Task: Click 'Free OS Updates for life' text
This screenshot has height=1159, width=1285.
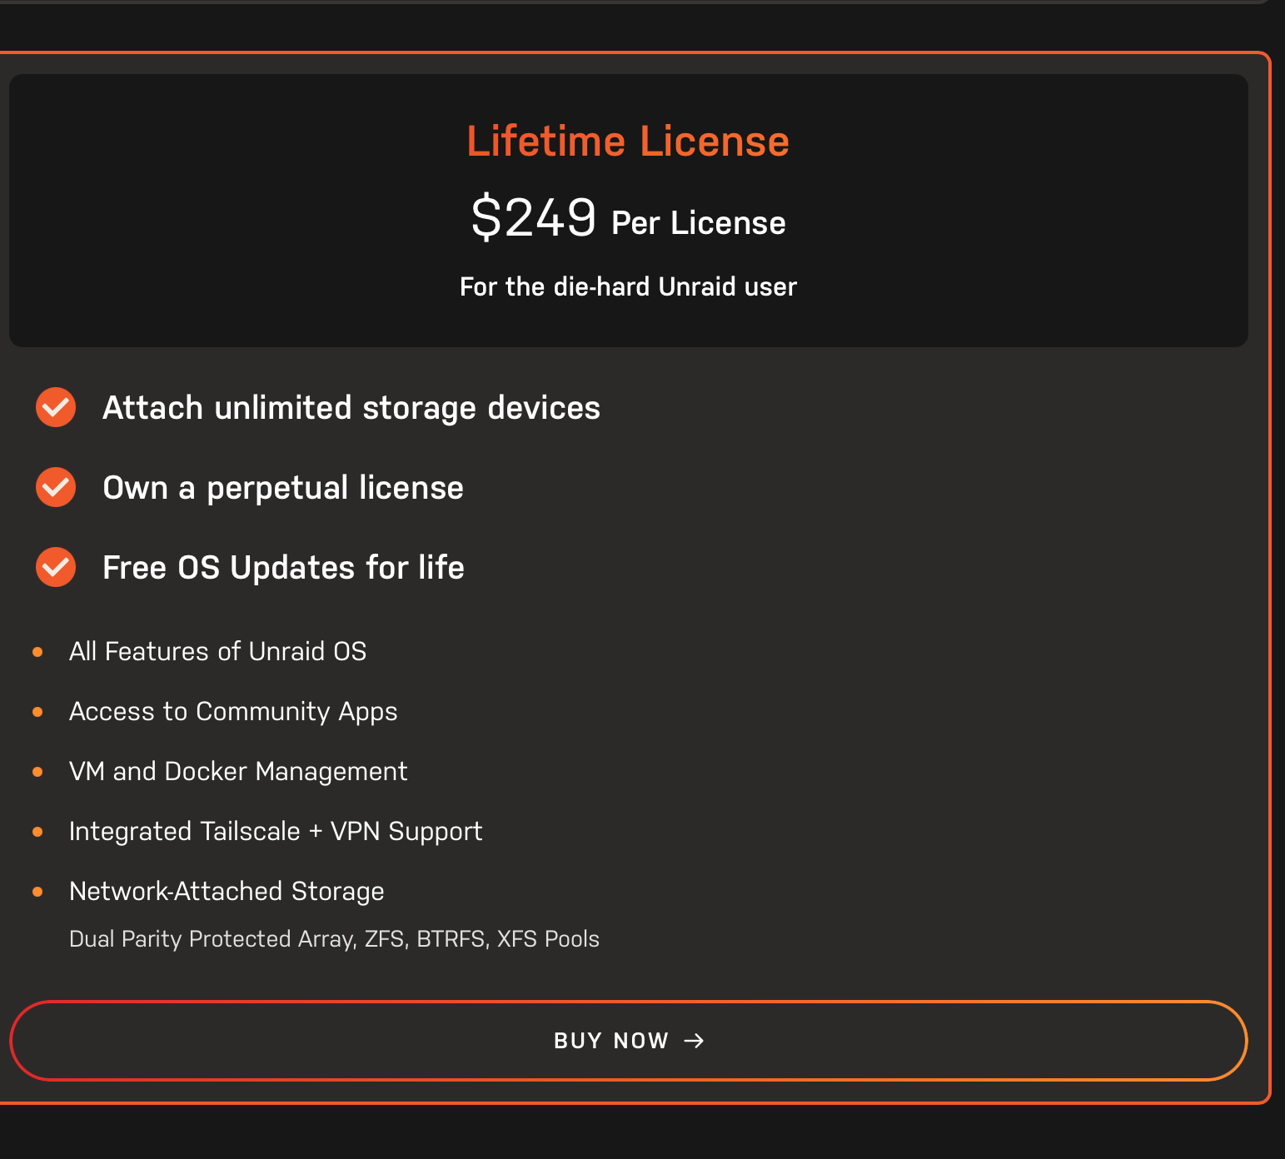Action: pos(283,568)
